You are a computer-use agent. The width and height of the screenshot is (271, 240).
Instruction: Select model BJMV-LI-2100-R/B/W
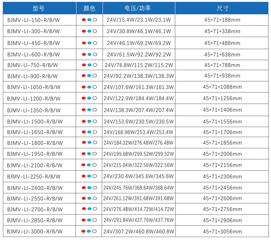[34, 165]
